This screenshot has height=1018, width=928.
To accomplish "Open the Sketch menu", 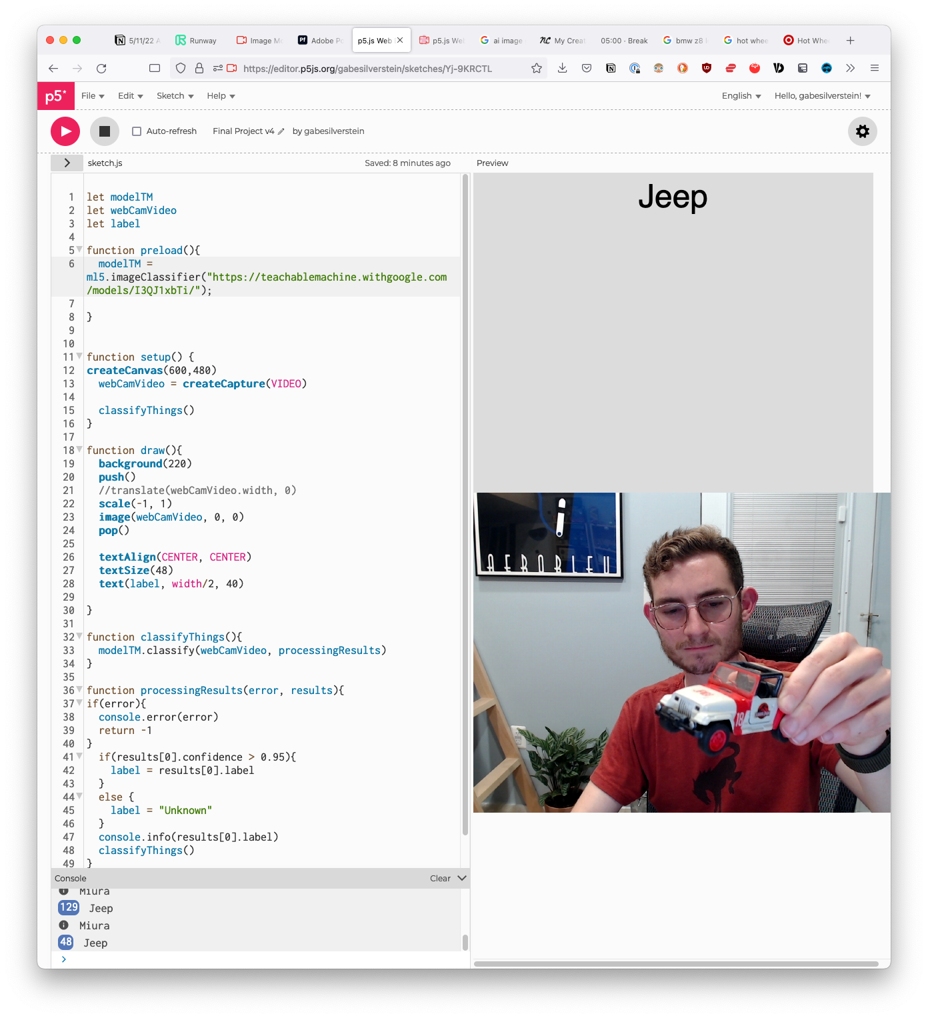I will 175,96.
